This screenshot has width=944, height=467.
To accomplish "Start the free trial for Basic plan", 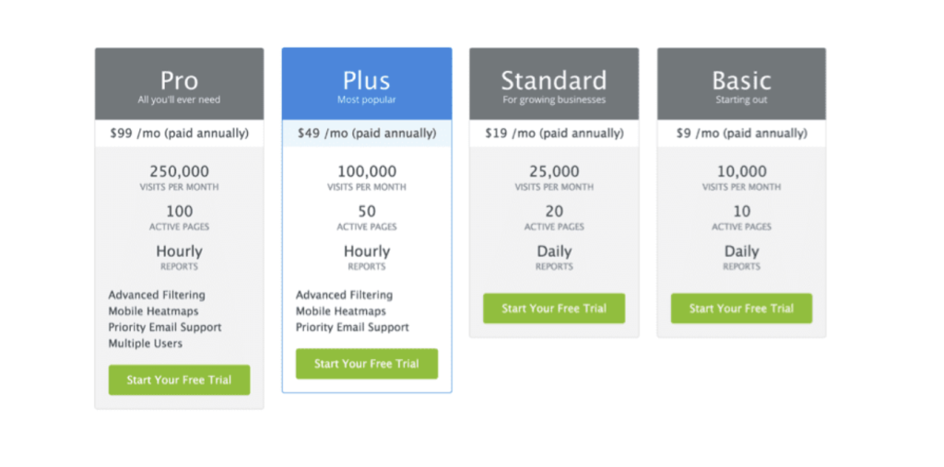I will pos(741,309).
